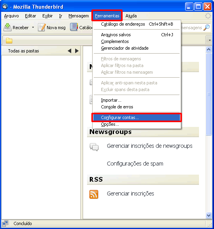This screenshot has height=229, width=214.
Task: Expand the Receber dropdown arrow
Action: tap(33, 27)
